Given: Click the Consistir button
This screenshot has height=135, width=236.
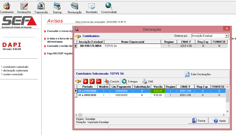Looking at the screenshot, I should (112, 81).
